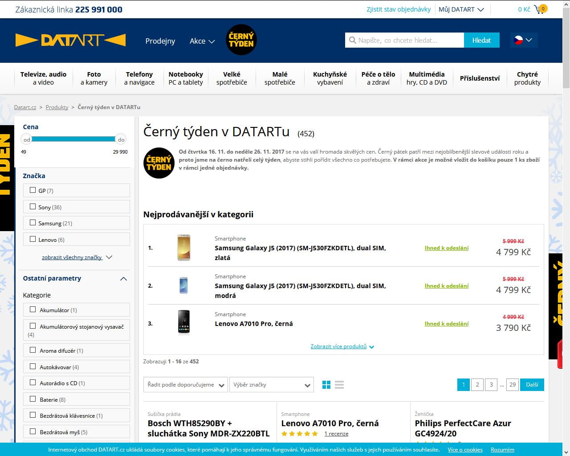Enable the Samsung brand filter

coord(33,223)
